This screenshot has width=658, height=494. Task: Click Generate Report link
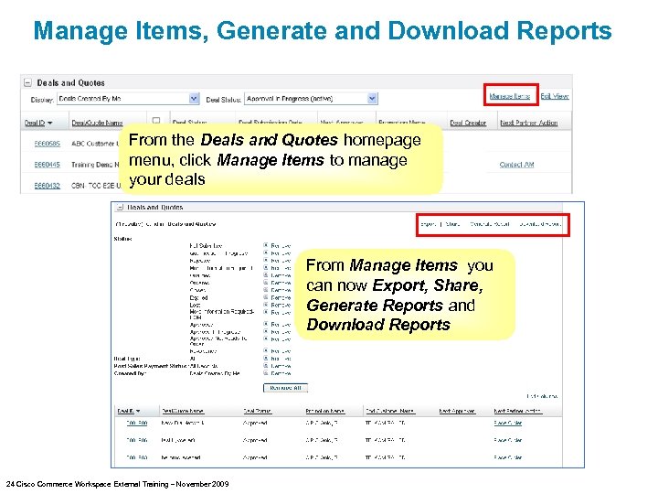tap(490, 224)
